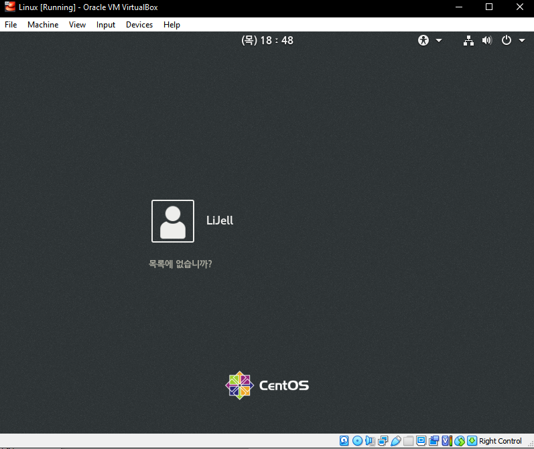Choose the LiJell user name
The width and height of the screenshot is (534, 449).
(x=220, y=220)
